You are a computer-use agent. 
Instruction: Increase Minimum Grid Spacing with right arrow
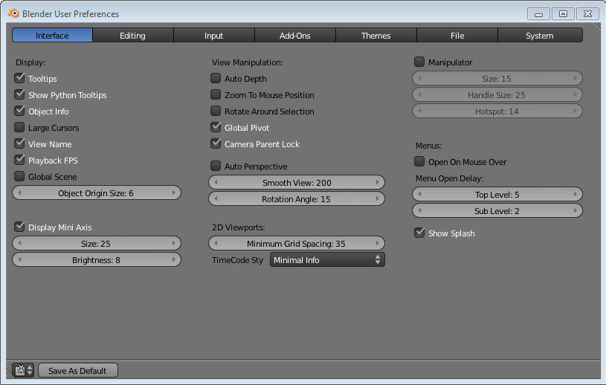pyautogui.click(x=378, y=243)
